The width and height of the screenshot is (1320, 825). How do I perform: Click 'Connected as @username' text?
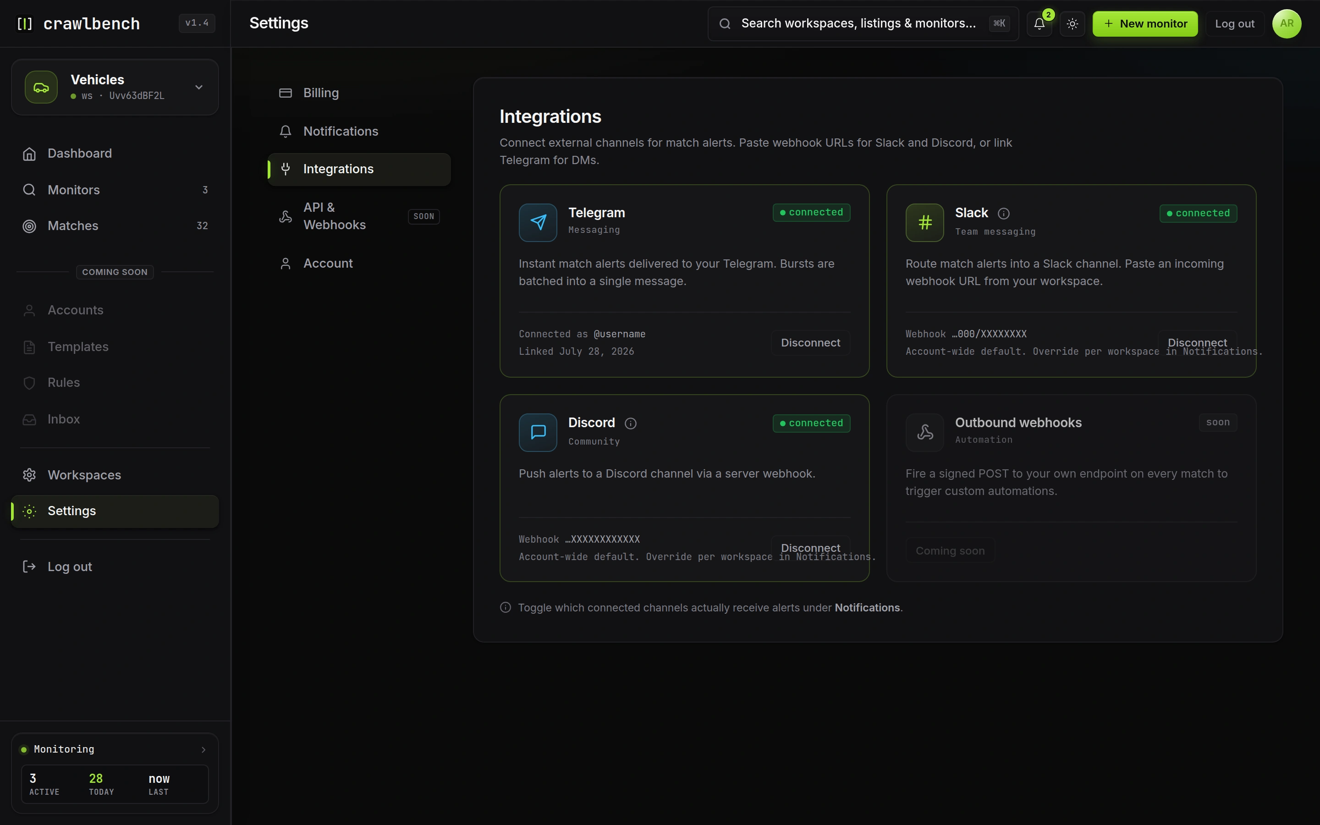(582, 334)
